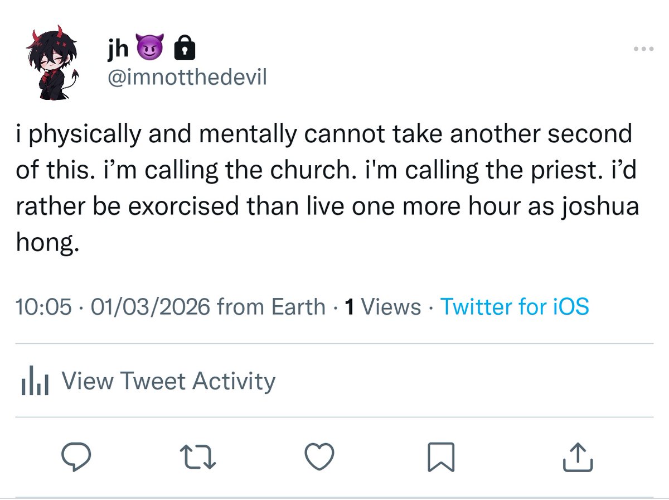Click the reply speech bubble icon
669x500 pixels.
pyautogui.click(x=75, y=456)
